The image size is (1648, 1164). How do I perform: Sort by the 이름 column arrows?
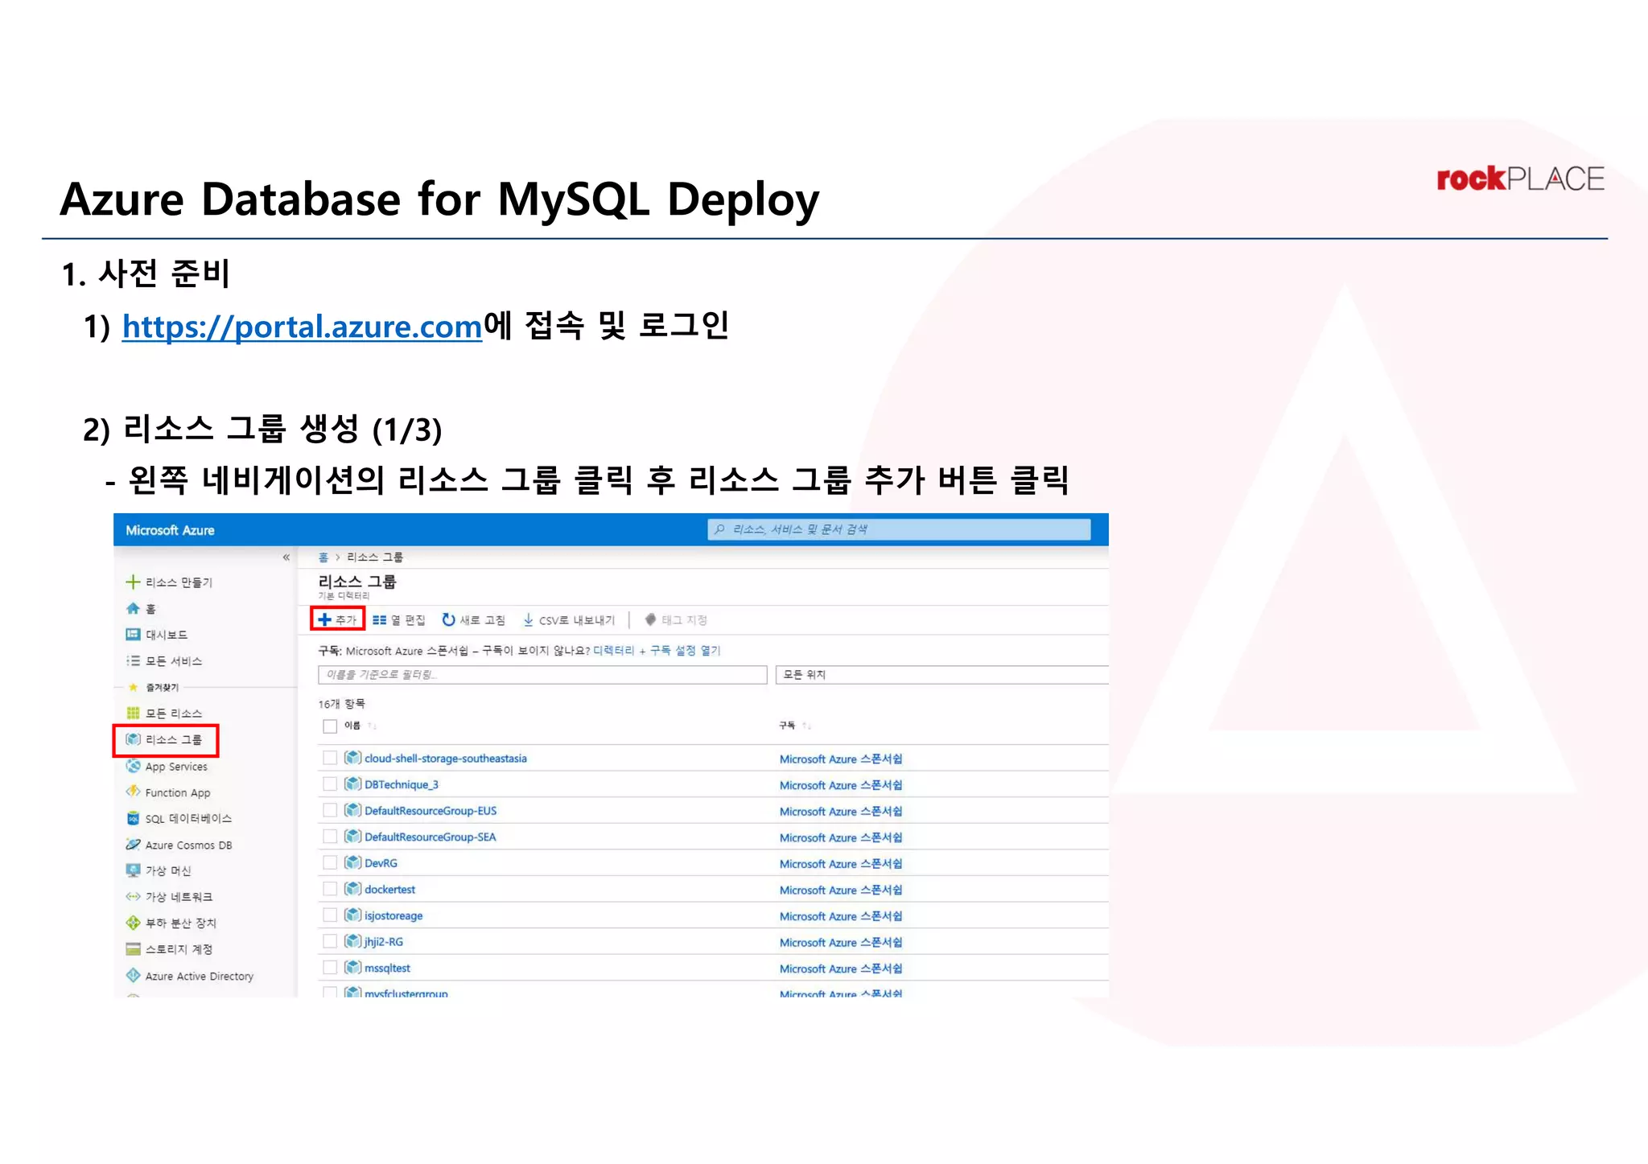tap(372, 726)
